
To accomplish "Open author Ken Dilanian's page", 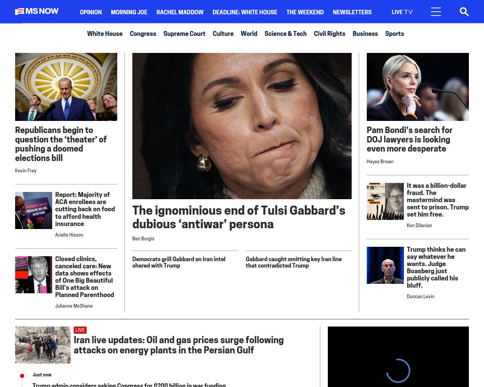I will pos(419,226).
